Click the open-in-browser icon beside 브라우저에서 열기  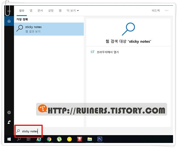click(93, 52)
